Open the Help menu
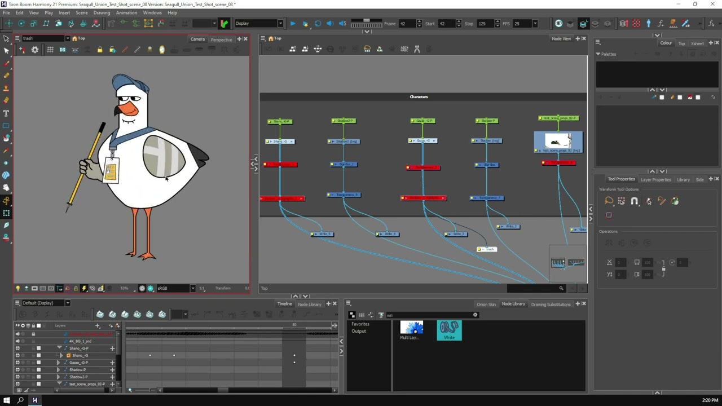722x406 pixels. click(x=172, y=12)
